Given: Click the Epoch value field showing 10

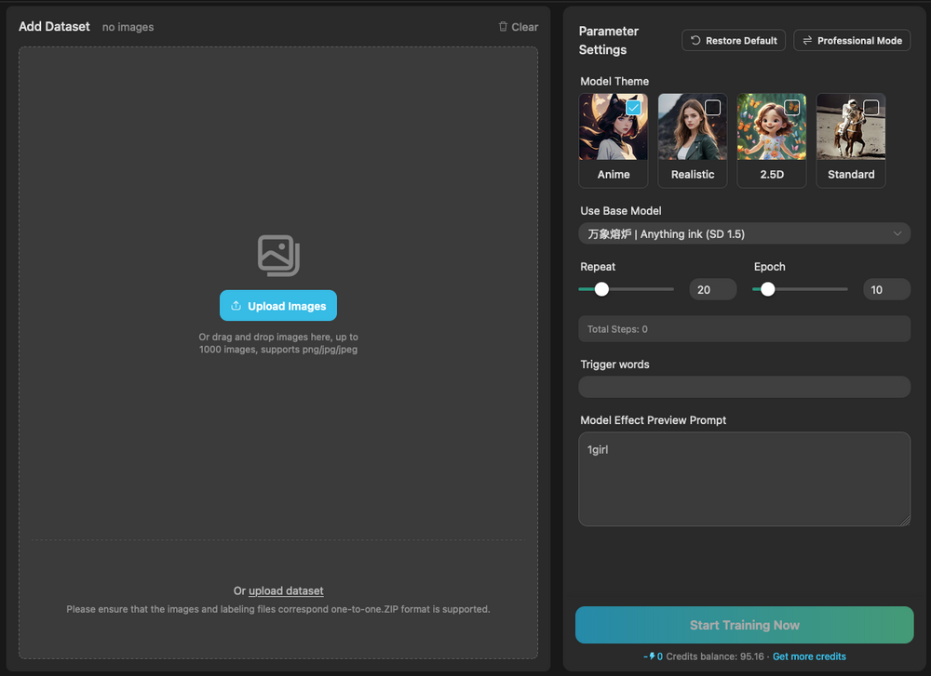Looking at the screenshot, I should tap(885, 290).
